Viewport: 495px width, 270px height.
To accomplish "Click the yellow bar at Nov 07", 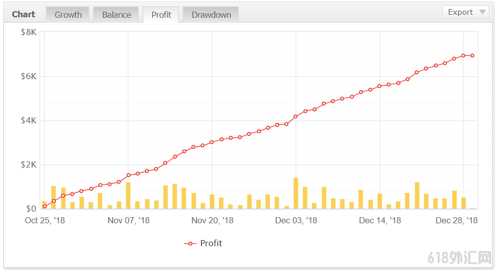I will 129,195.
